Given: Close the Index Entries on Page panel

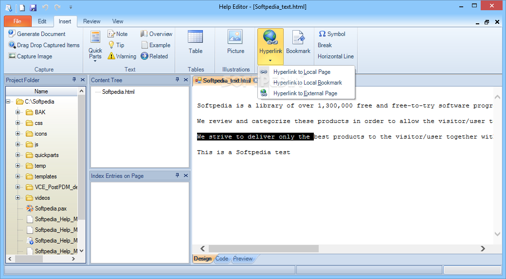Looking at the screenshot, I should pyautogui.click(x=185, y=175).
